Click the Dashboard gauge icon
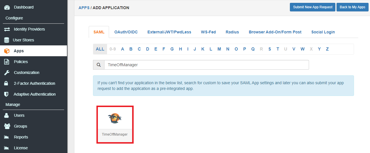Viewport: 370px width, 153px height. 7,7
